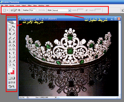Swap Width and Height values button

click(86, 10)
